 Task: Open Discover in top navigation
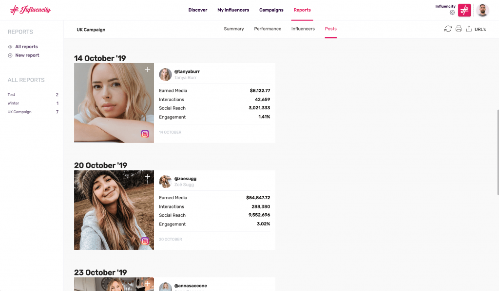click(198, 10)
